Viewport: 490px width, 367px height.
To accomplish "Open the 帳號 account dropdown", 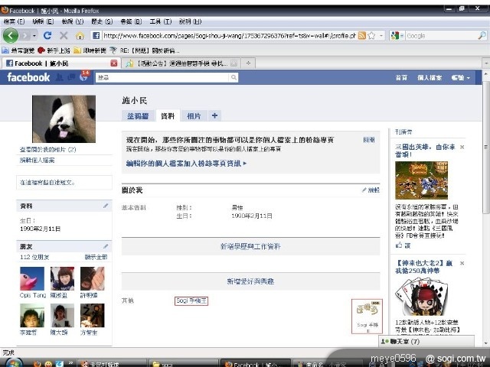I will 459,78.
